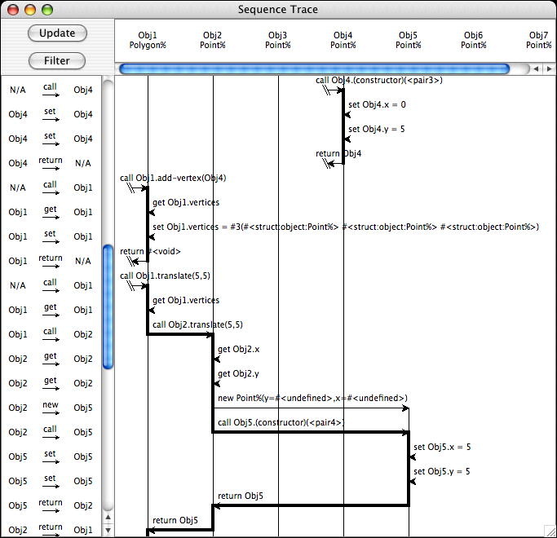Click the blue horizontal scrollbar thumb
557x538 pixels.
tap(314, 69)
